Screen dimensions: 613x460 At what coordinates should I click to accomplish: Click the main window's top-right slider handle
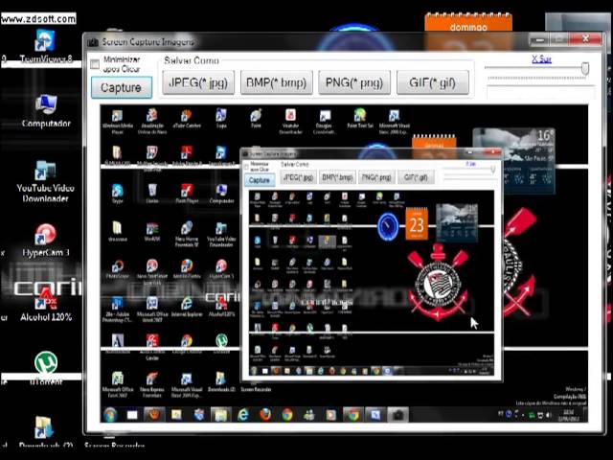(585, 68)
